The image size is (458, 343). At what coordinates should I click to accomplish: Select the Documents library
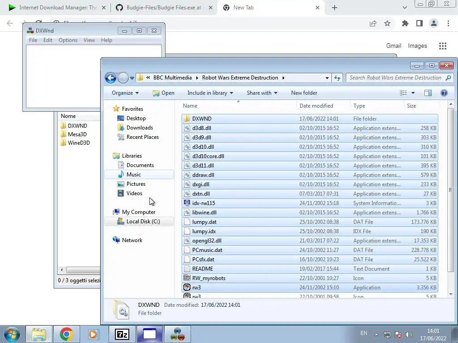[140, 165]
